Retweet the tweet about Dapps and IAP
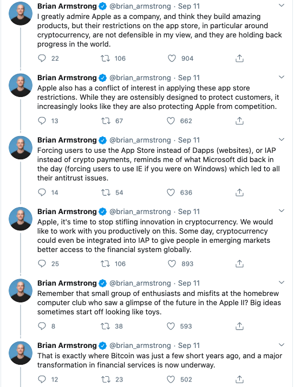This screenshot has width=294, height=387. pyautogui.click(x=106, y=192)
